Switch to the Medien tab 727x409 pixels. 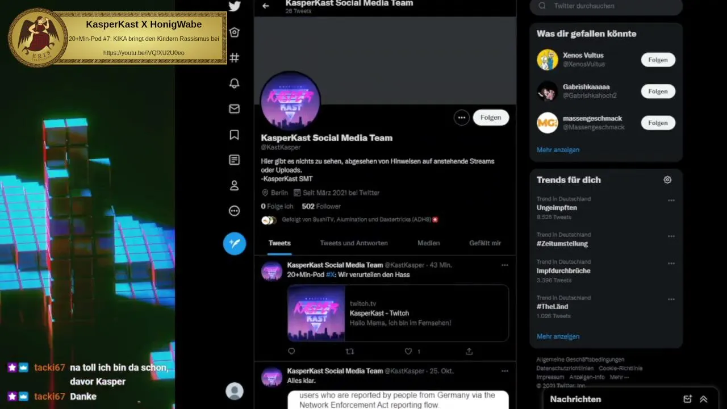click(x=429, y=243)
